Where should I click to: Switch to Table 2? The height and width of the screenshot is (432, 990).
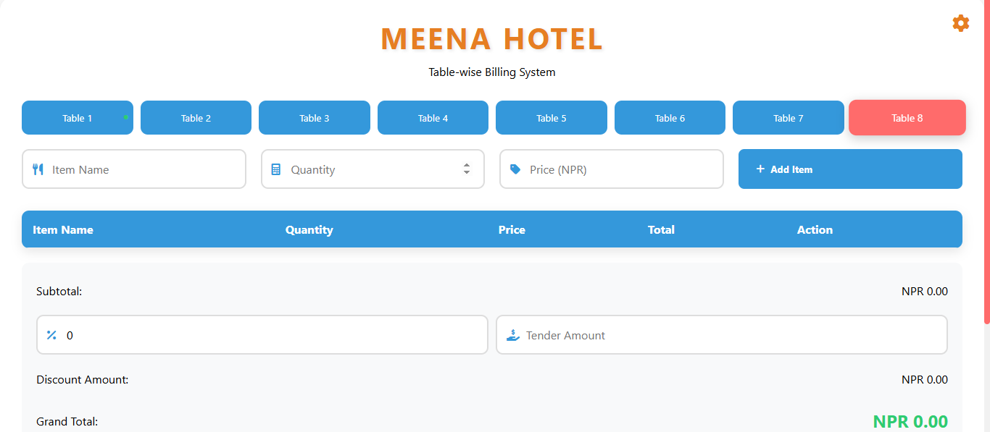click(x=196, y=118)
